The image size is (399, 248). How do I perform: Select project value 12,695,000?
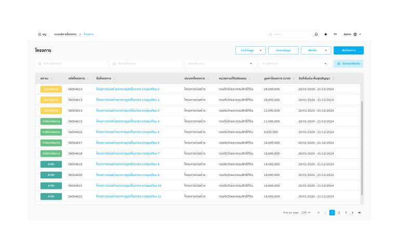click(272, 111)
